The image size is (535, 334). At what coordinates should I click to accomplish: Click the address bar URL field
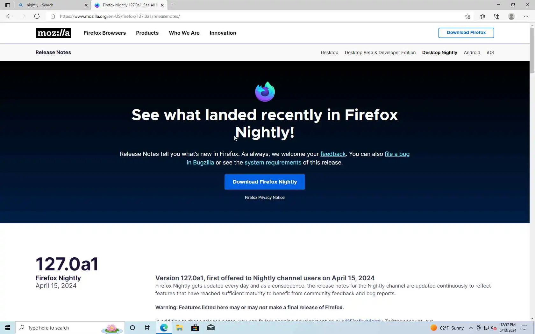[x=255, y=16]
